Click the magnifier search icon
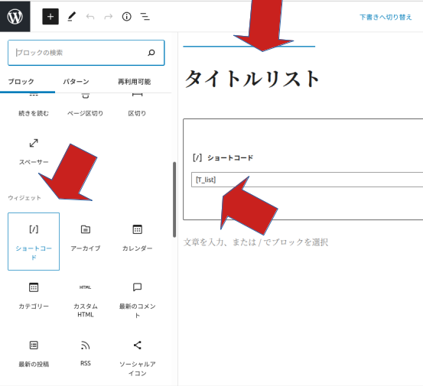 click(x=151, y=53)
